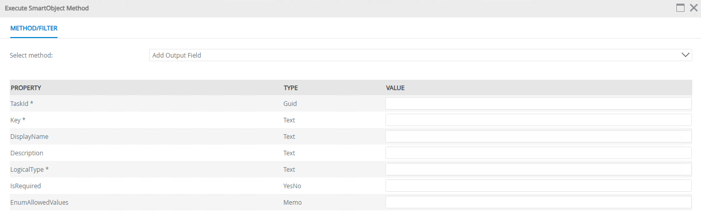This screenshot has width=701, height=216.
Task: Focus the LogicalType value input
Action: point(538,169)
